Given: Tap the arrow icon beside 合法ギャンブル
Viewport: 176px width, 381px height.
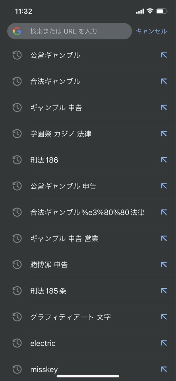Looking at the screenshot, I should [x=164, y=81].
